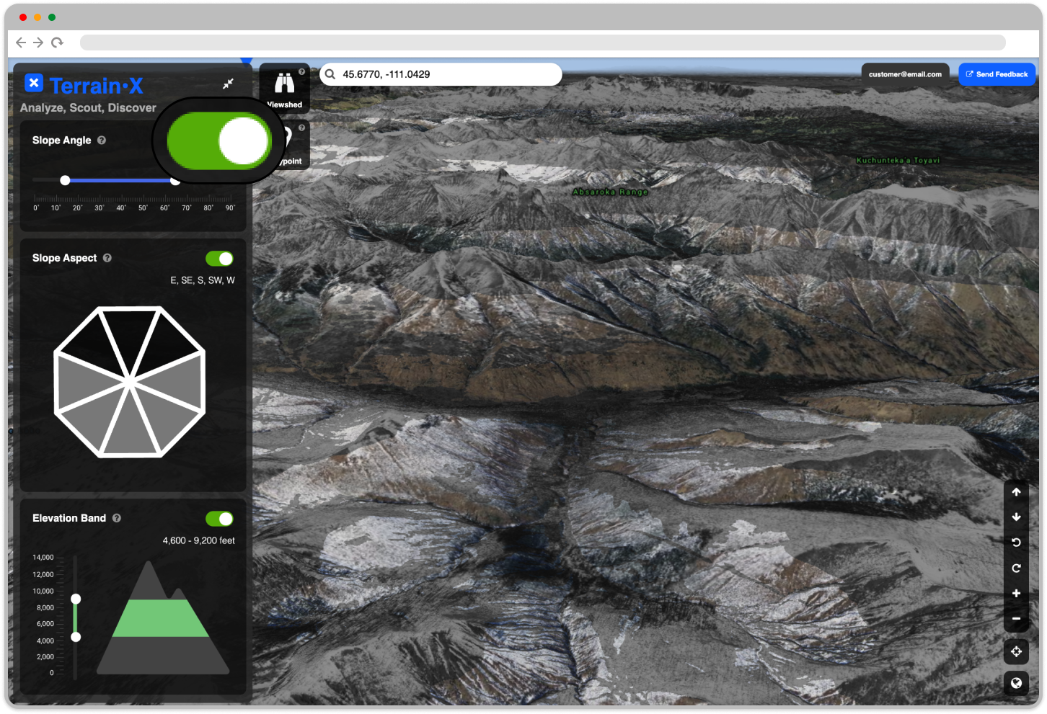
Task: Collapse the Terrain-X panel with the arrows icon
Action: tap(228, 84)
